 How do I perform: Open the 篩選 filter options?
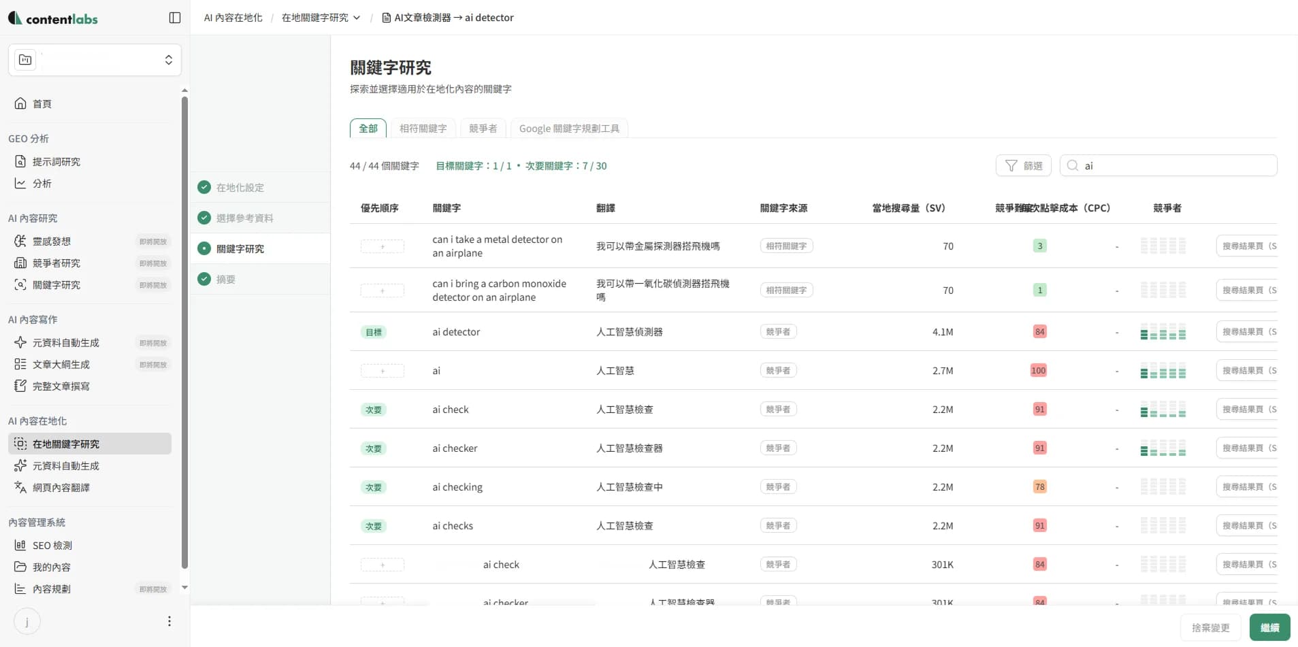click(x=1024, y=165)
